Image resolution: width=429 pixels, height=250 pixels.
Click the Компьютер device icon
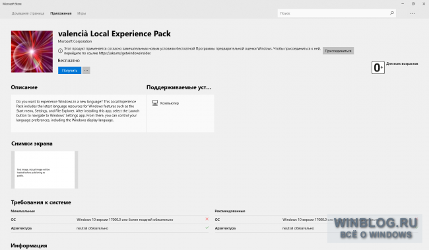(x=155, y=103)
